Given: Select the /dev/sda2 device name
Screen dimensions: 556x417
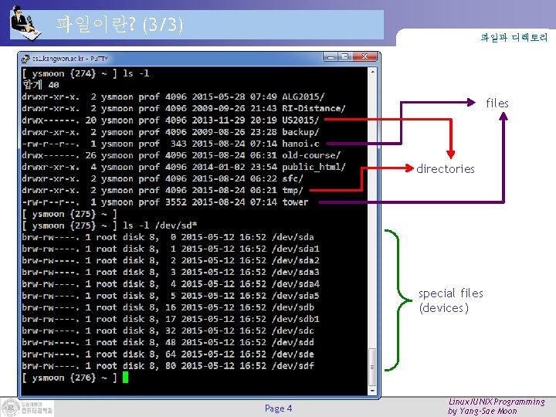Looking at the screenshot, I should pos(295,260).
